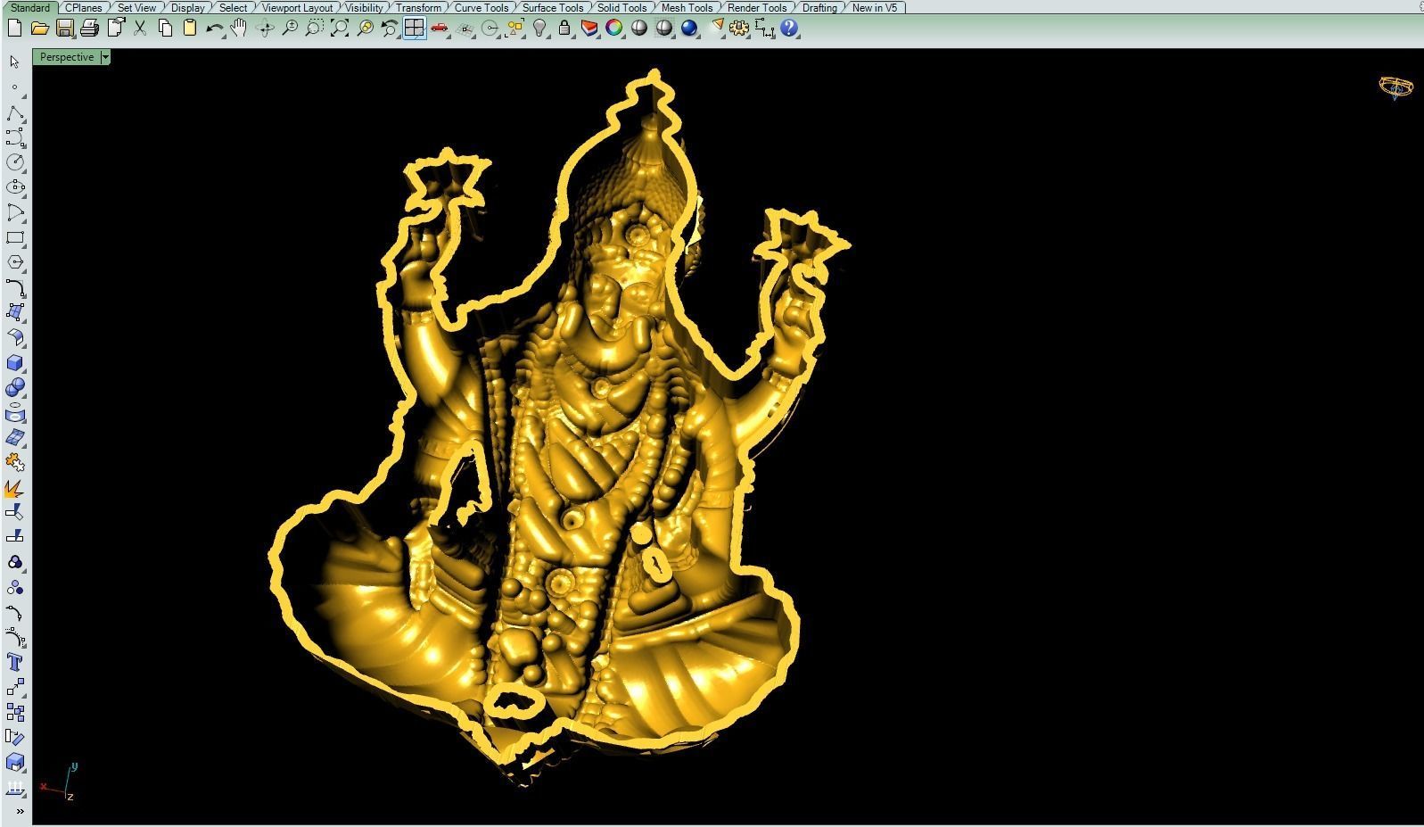This screenshot has height=827, width=1424.
Task: Click the Select Objects icon
Action: 514,29
